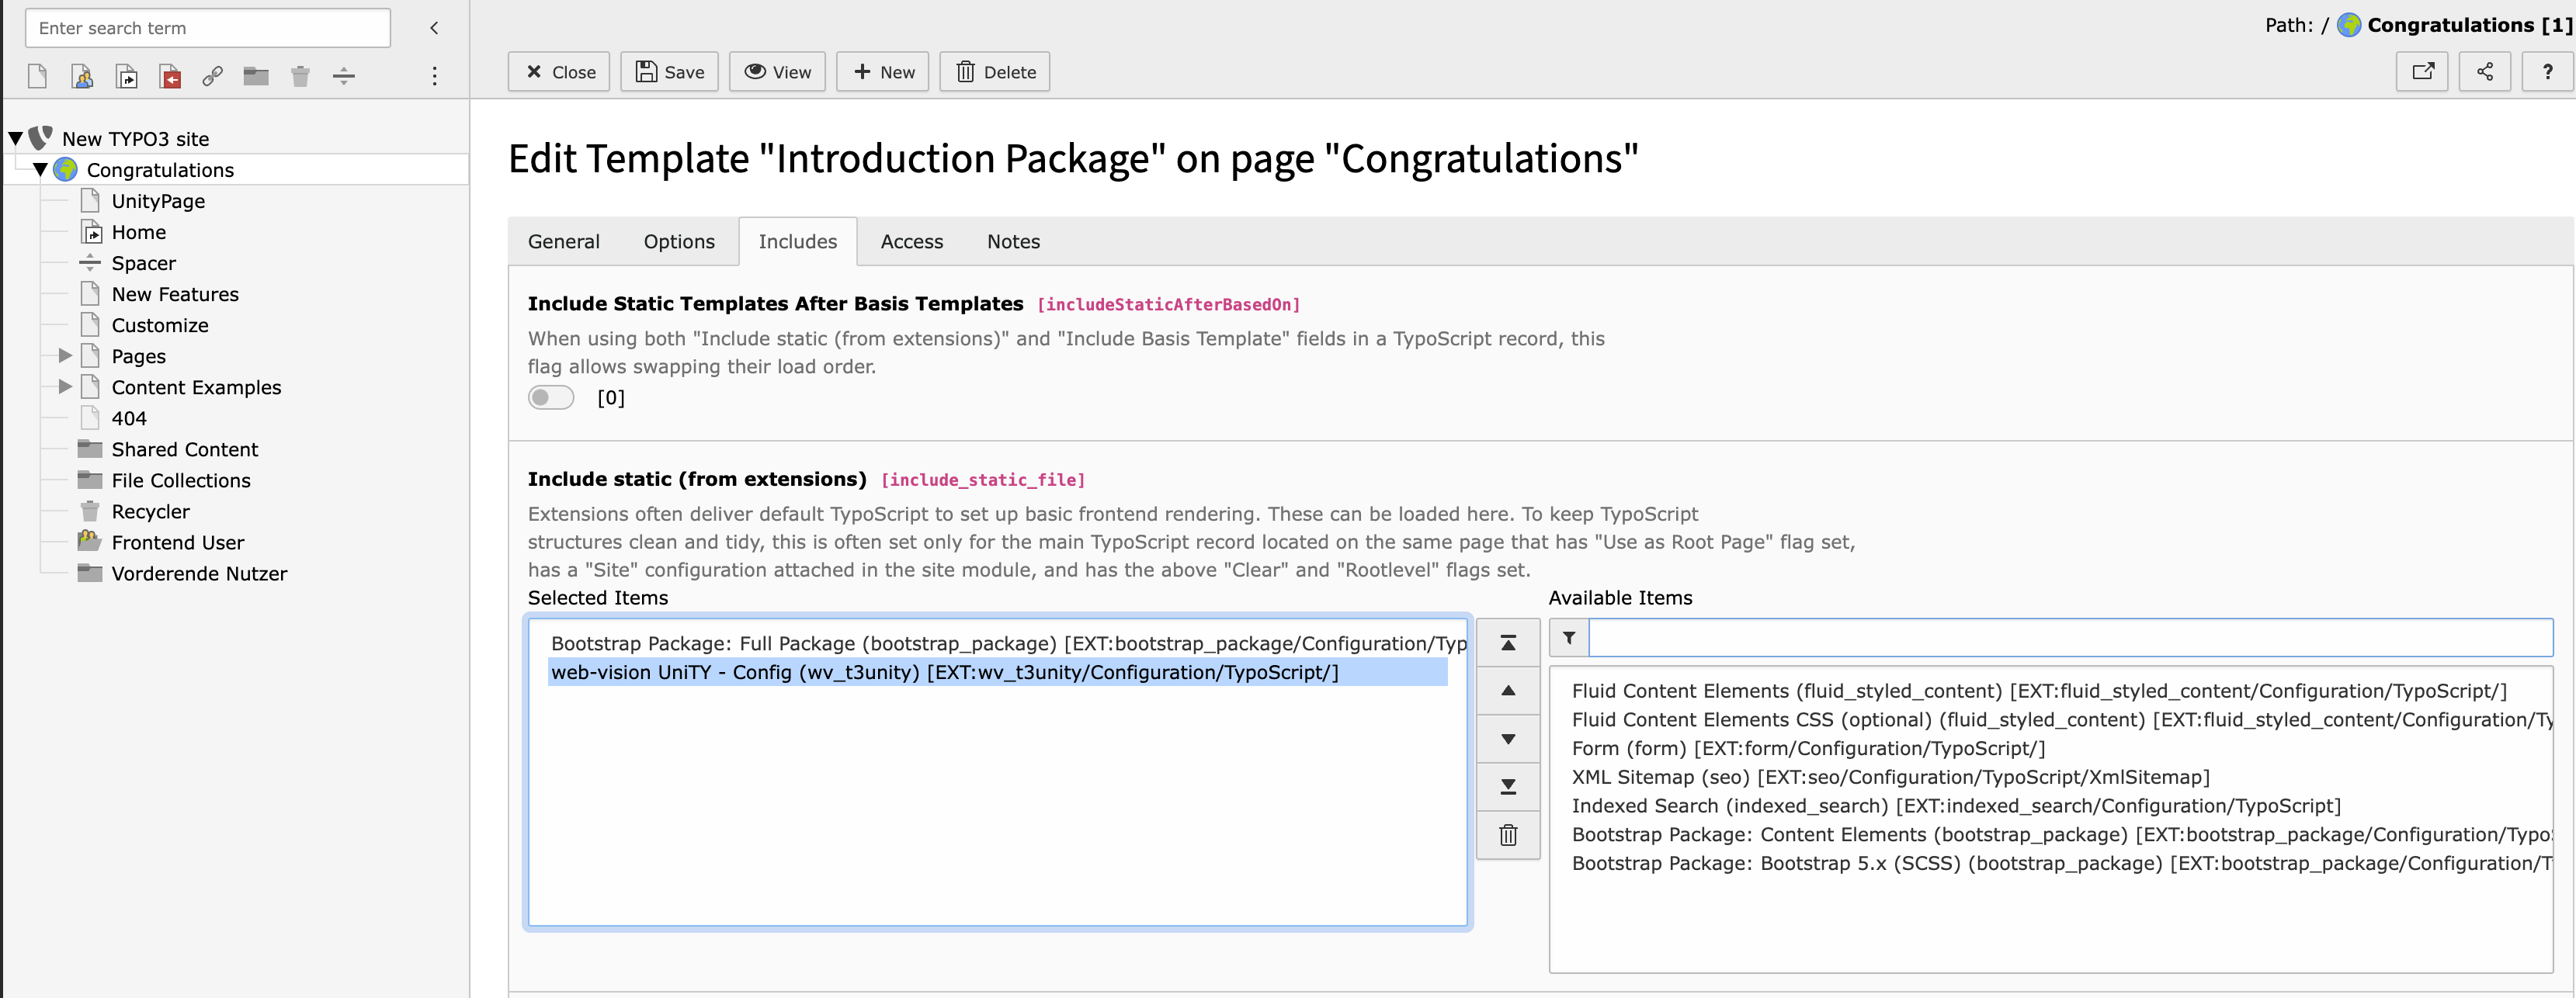Image resolution: width=2576 pixels, height=998 pixels.
Task: Move selected item to bottom of list
Action: tap(1507, 787)
